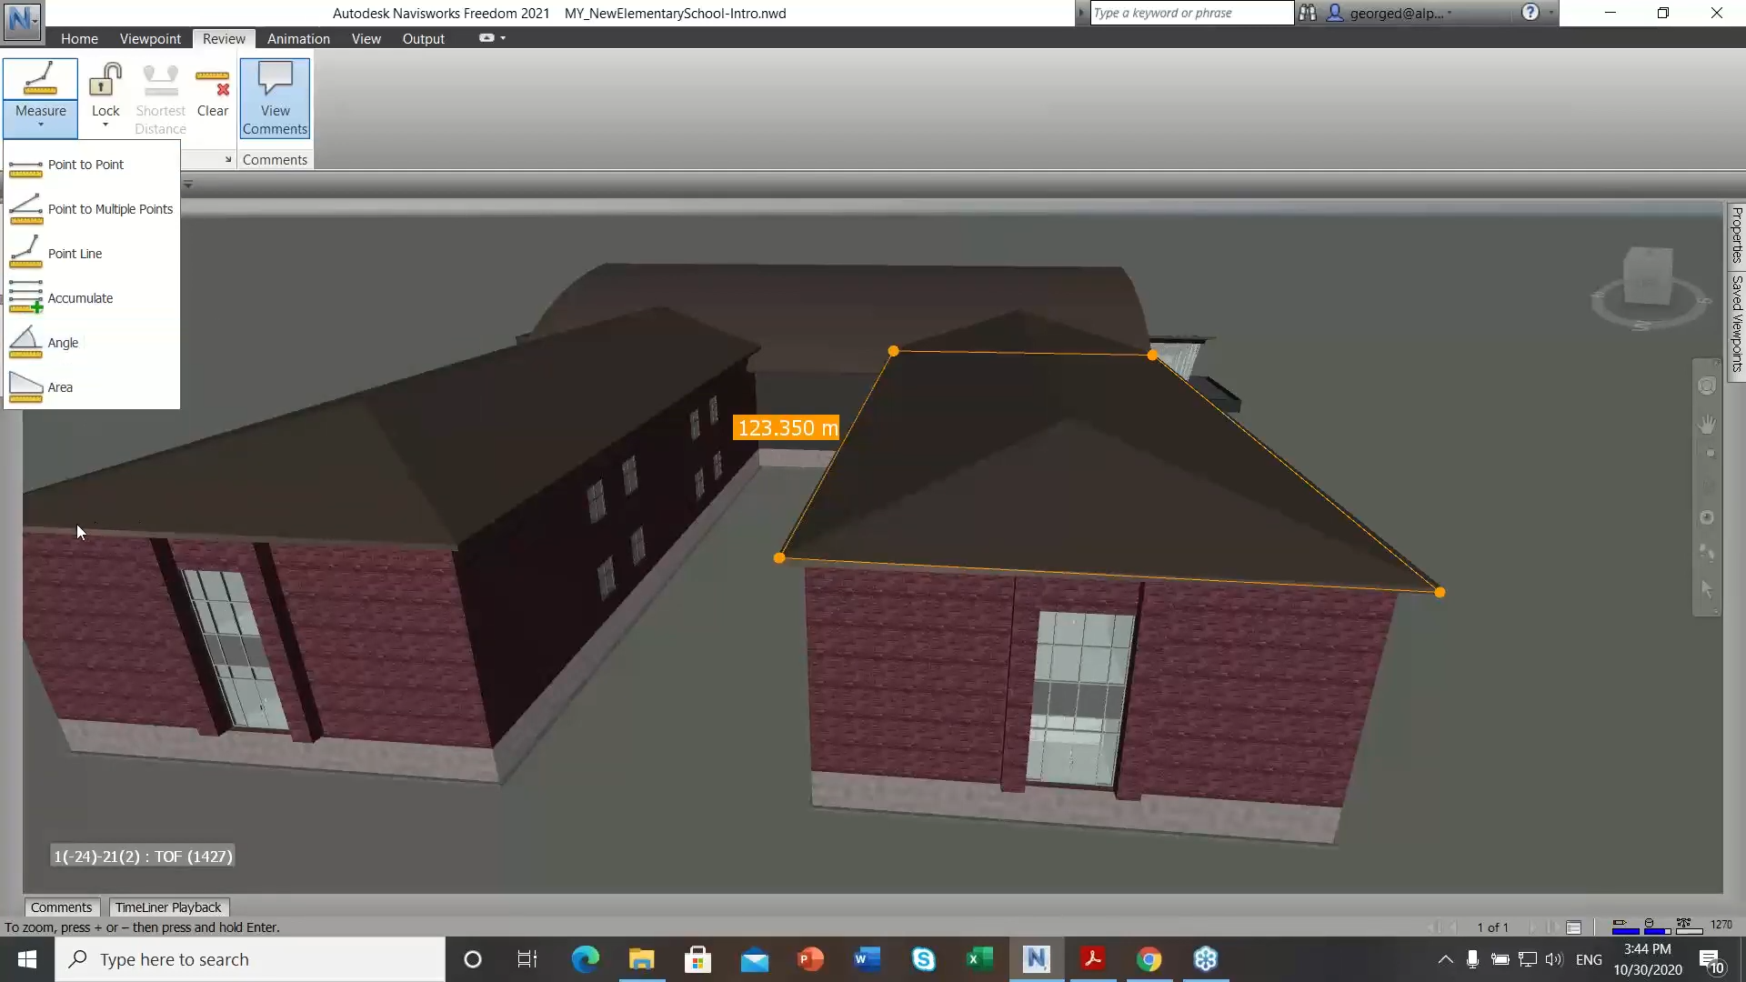Open the View Comments panel
Screen dimensions: 1746x982
coord(275,97)
